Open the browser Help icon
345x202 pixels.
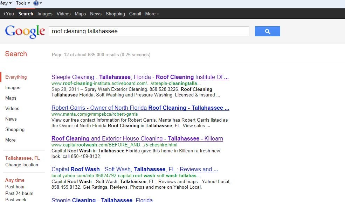tap(36, 3)
